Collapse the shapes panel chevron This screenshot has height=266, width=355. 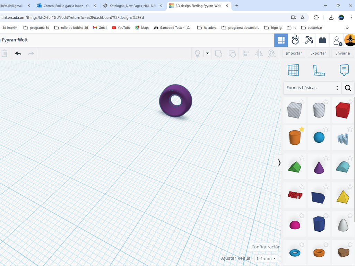click(x=279, y=163)
